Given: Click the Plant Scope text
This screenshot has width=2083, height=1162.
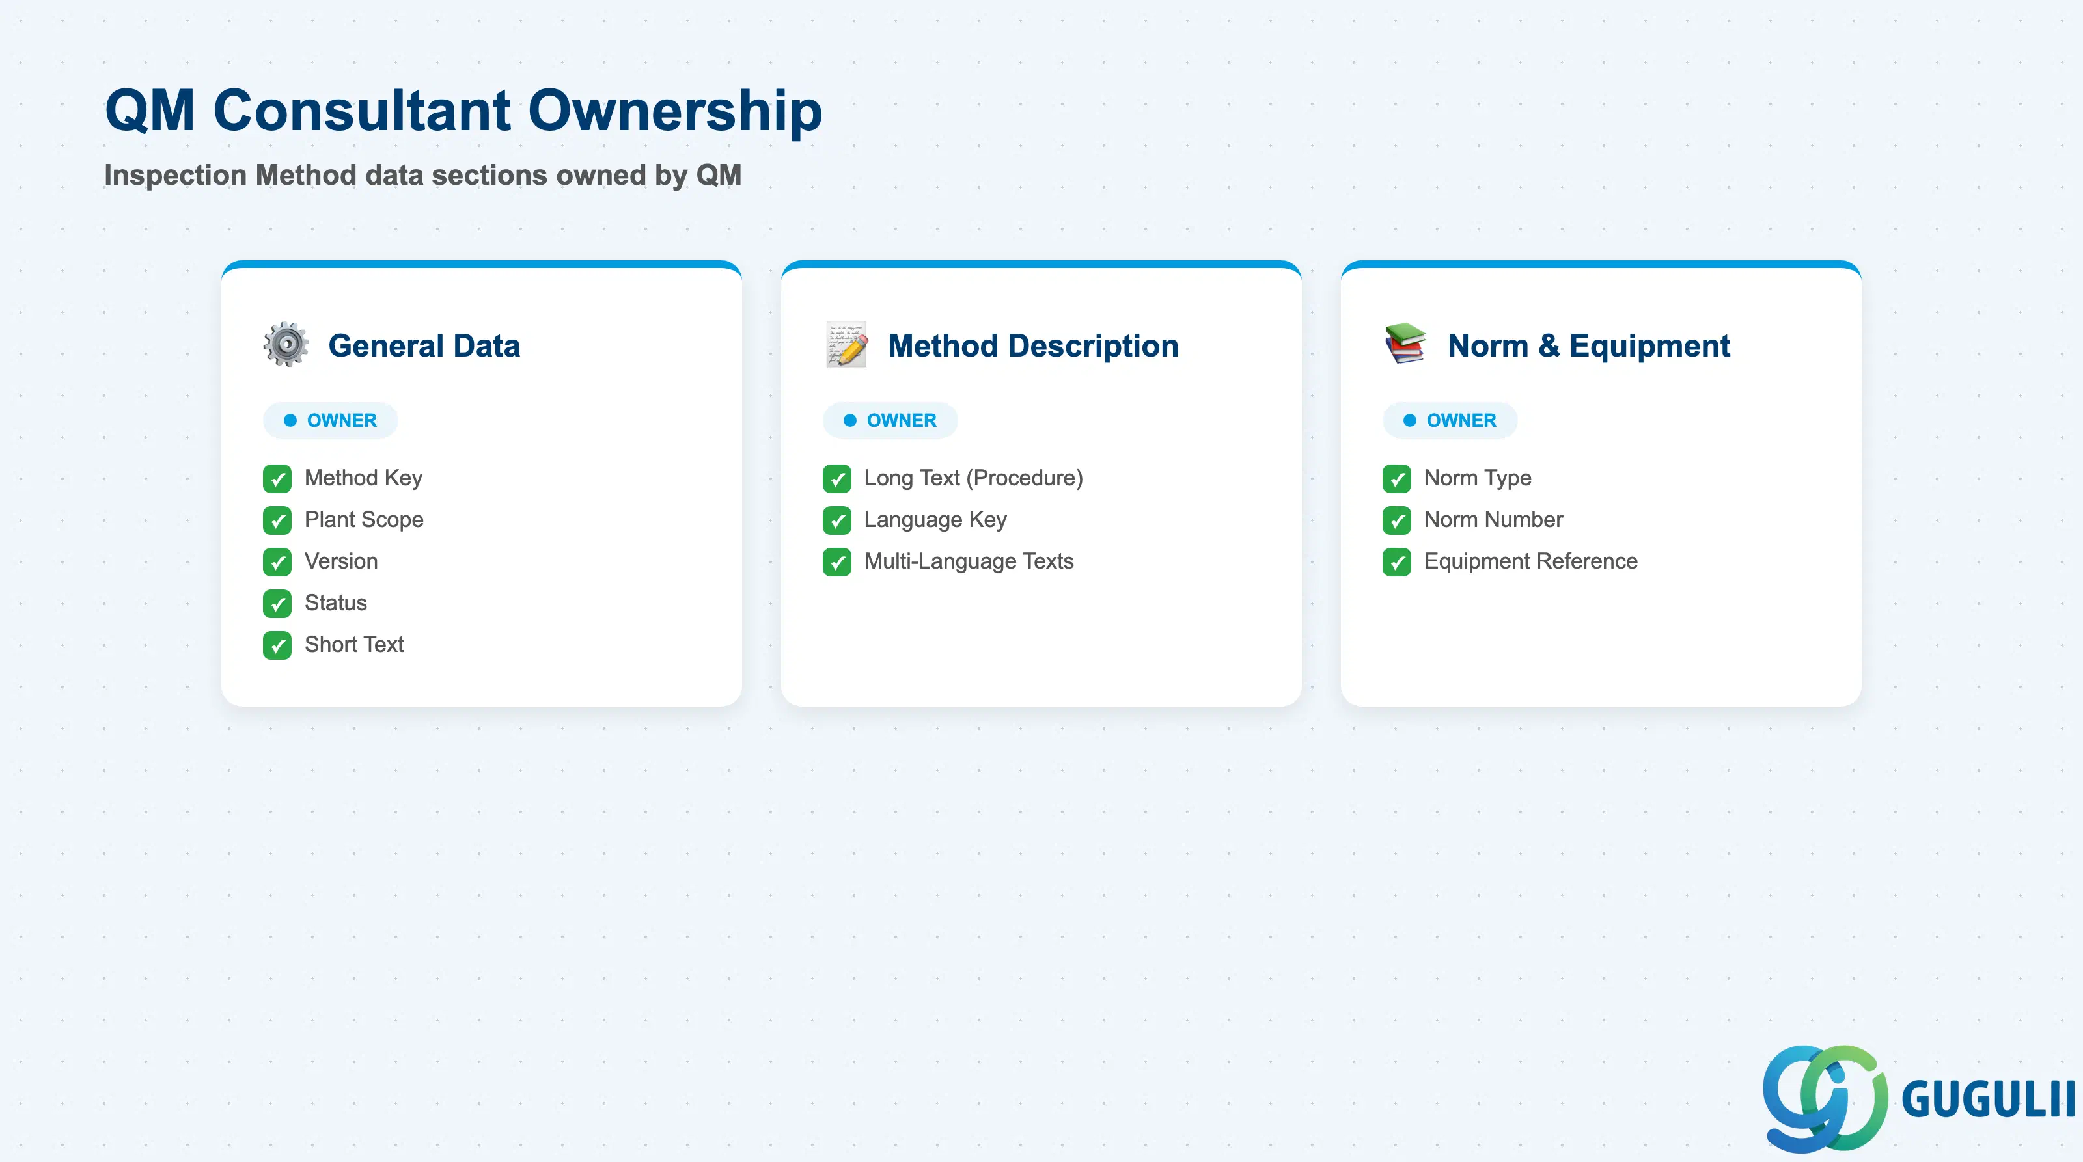Looking at the screenshot, I should point(364,520).
